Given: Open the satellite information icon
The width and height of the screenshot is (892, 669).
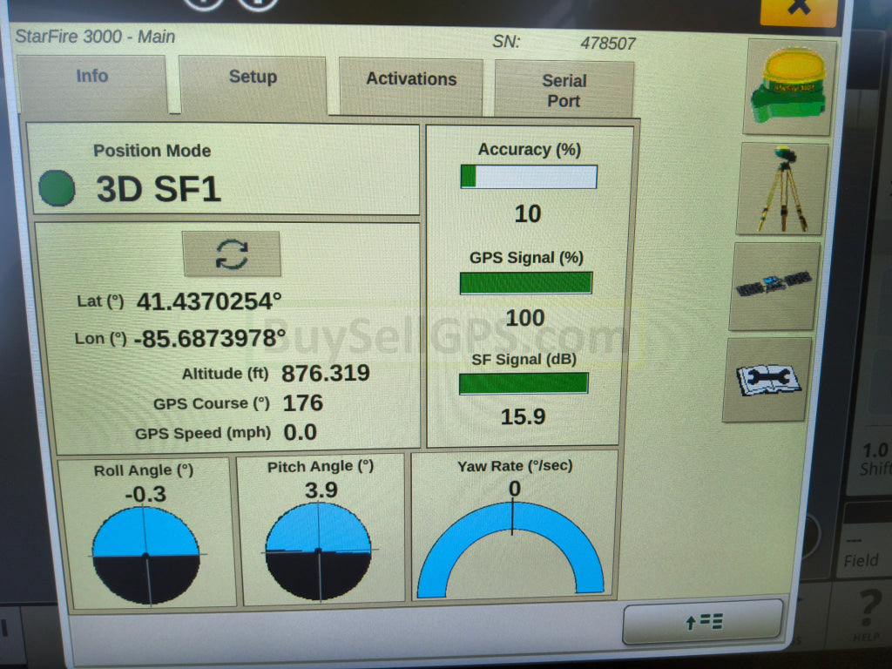Looking at the screenshot, I should pyautogui.click(x=774, y=287).
